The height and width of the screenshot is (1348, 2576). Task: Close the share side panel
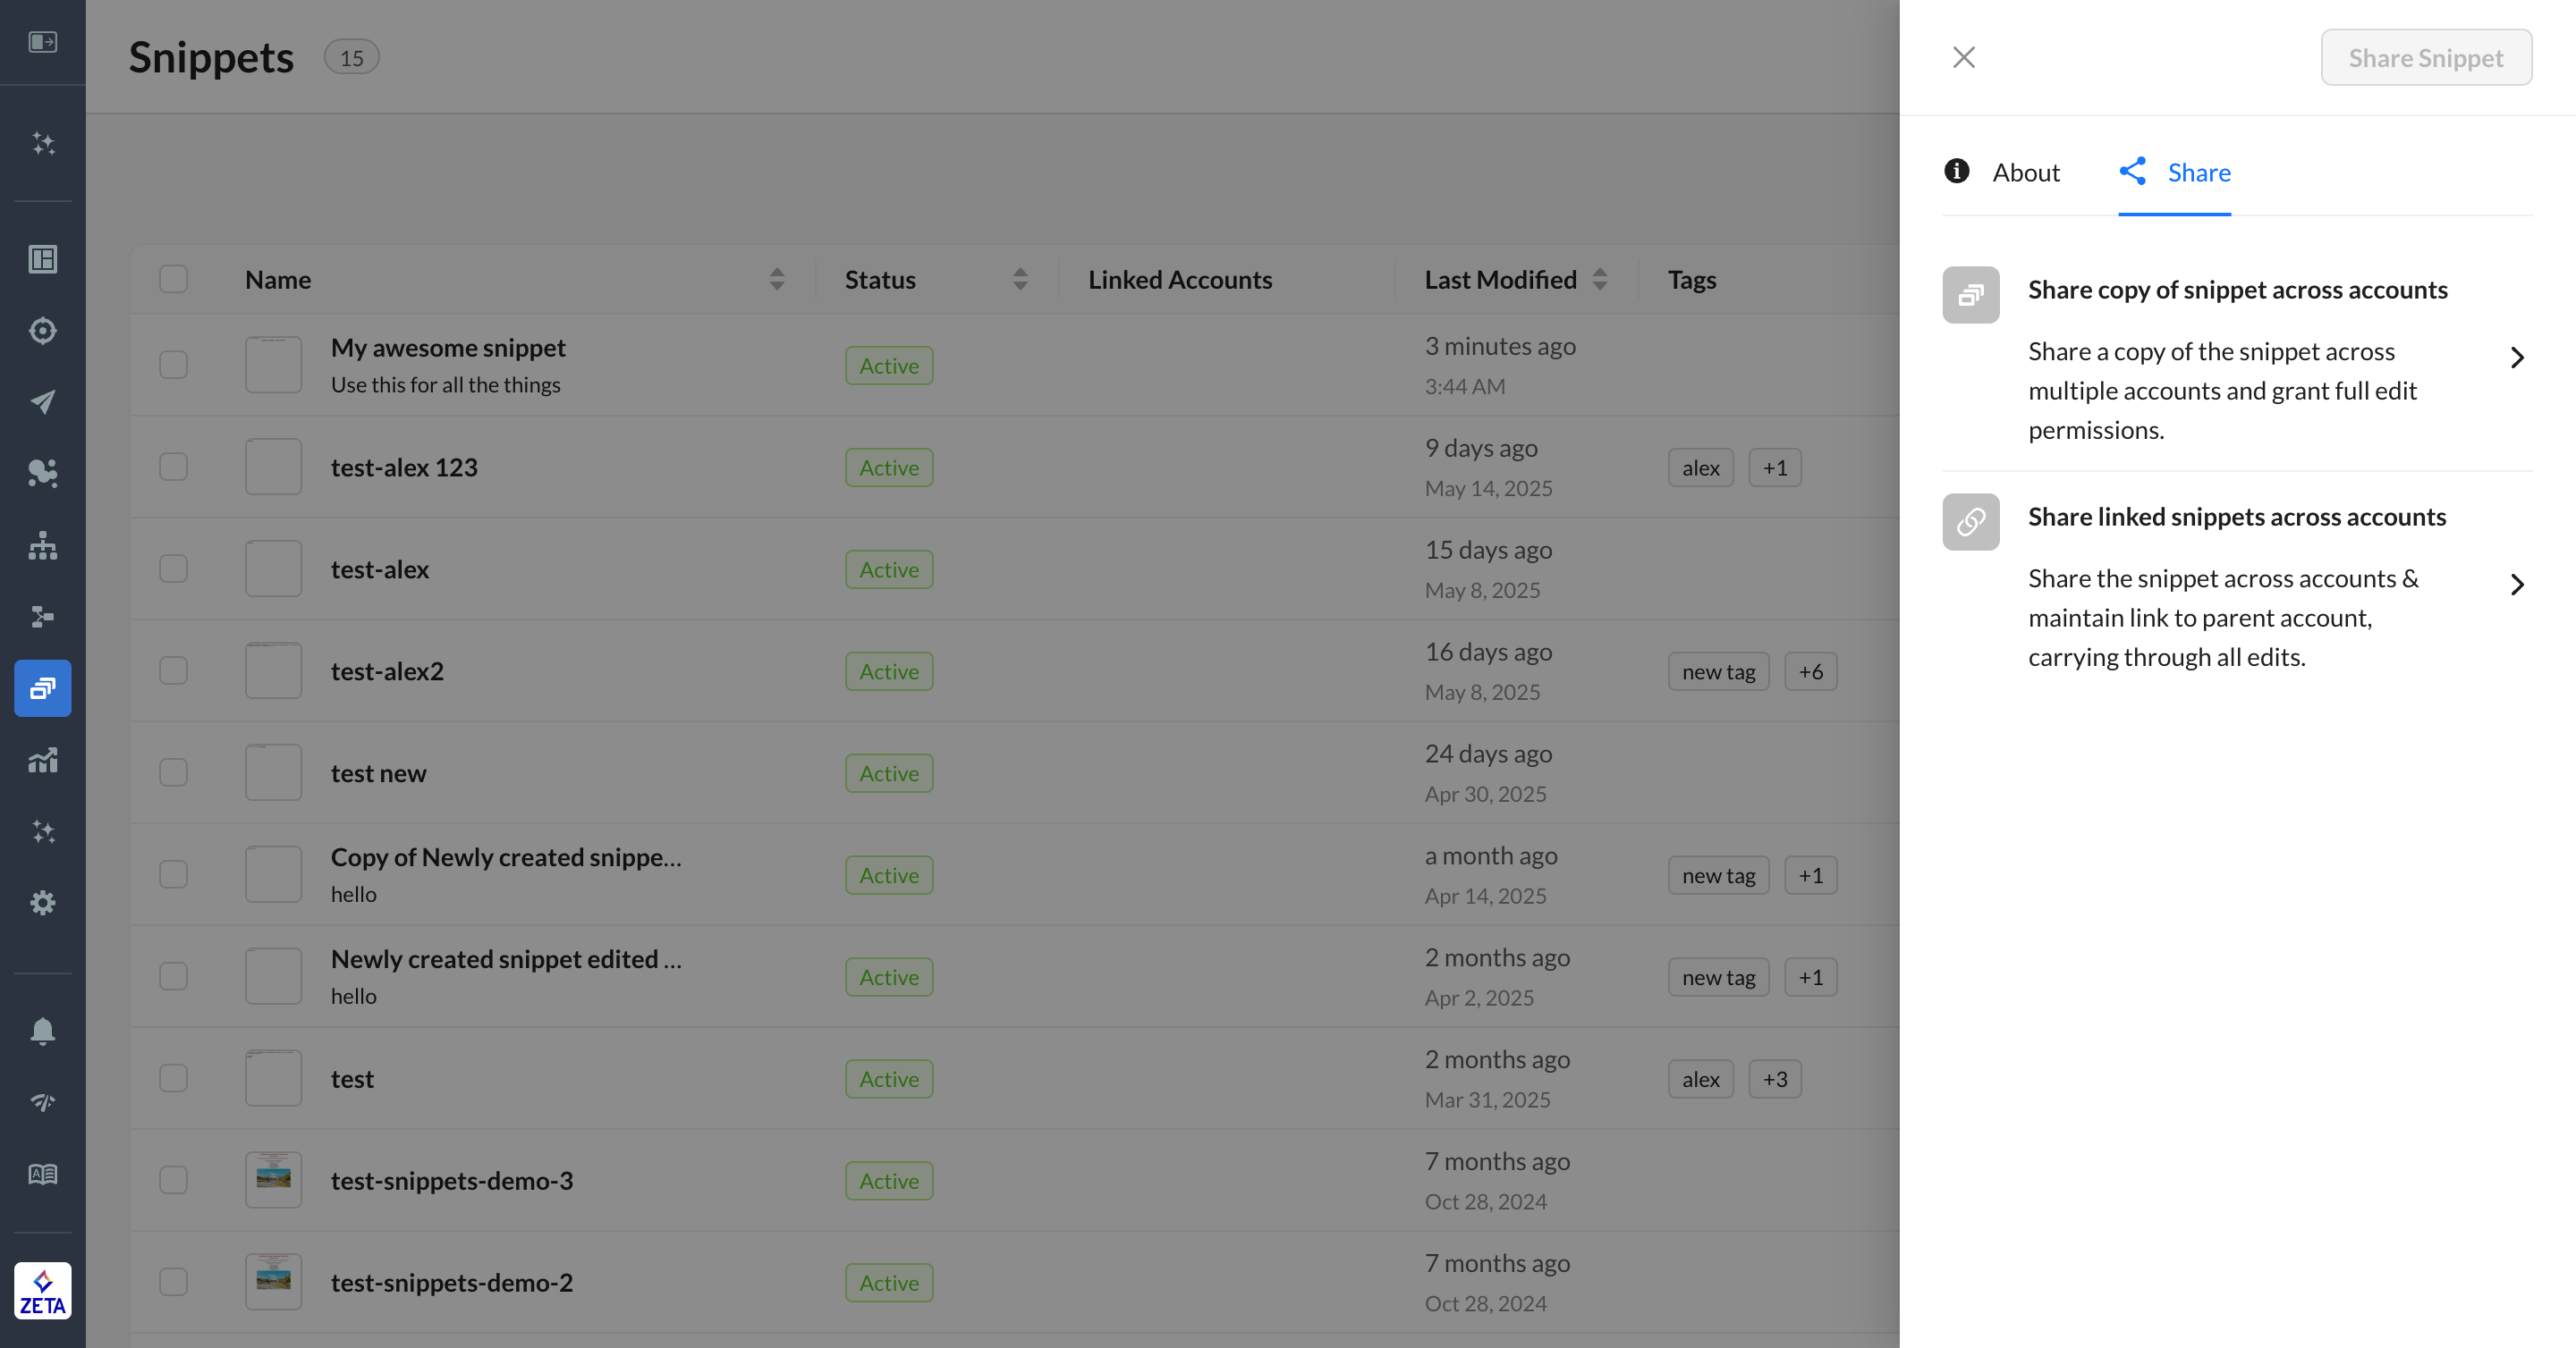pyautogui.click(x=1963, y=57)
